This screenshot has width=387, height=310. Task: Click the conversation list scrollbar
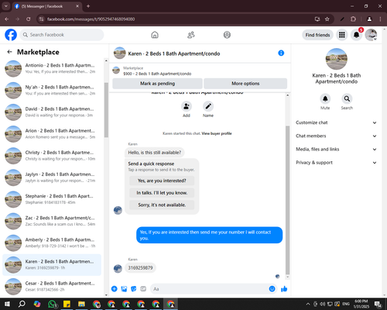pos(106,110)
